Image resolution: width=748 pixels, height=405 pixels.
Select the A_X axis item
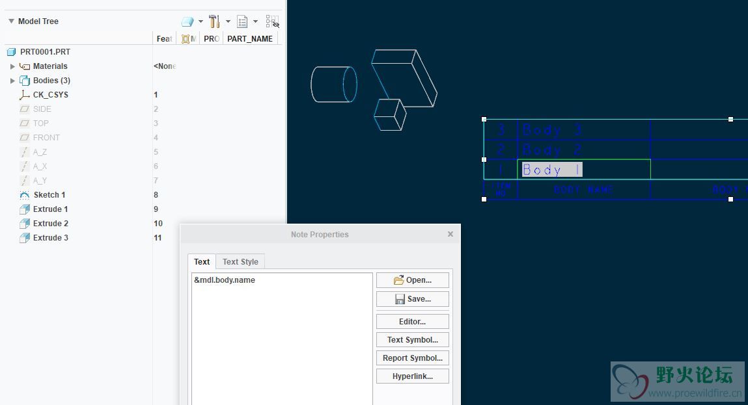pyautogui.click(x=40, y=166)
